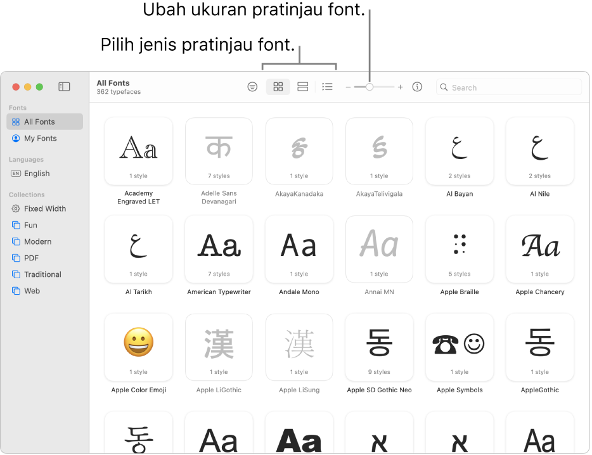Click the All Fonts grid icon
The image size is (592, 455).
(15, 122)
